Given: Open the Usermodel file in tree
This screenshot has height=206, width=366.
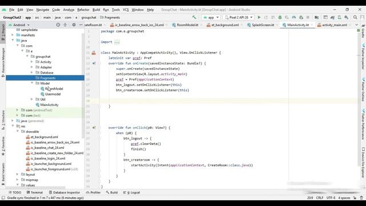Looking at the screenshot, I should [x=50, y=94].
